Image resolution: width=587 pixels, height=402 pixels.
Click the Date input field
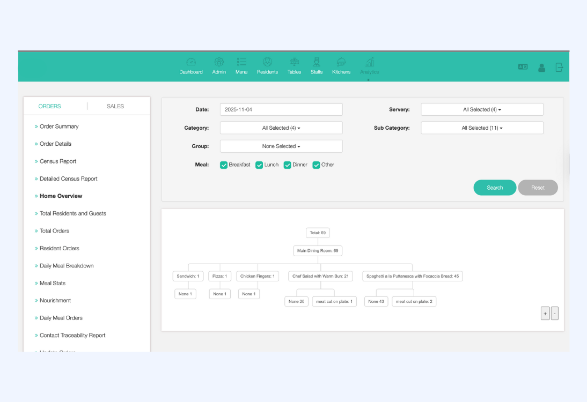(x=281, y=109)
